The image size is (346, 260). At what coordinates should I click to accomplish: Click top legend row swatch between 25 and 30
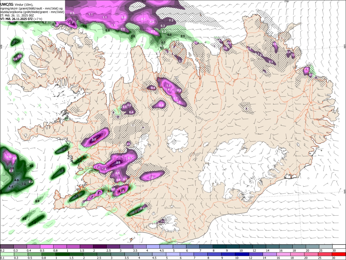326,247
